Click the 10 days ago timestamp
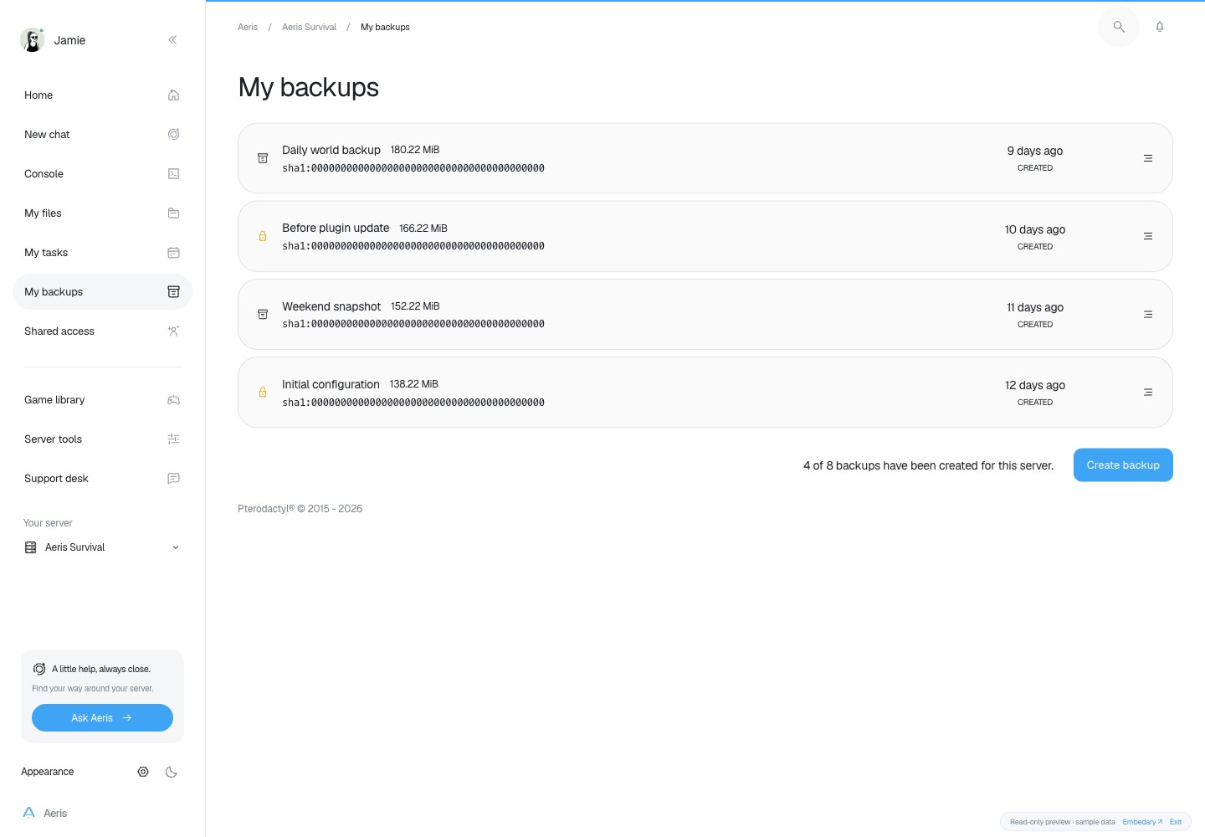 [1035, 229]
